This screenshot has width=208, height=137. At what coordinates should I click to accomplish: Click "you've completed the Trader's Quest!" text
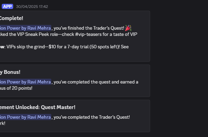click(x=92, y=117)
